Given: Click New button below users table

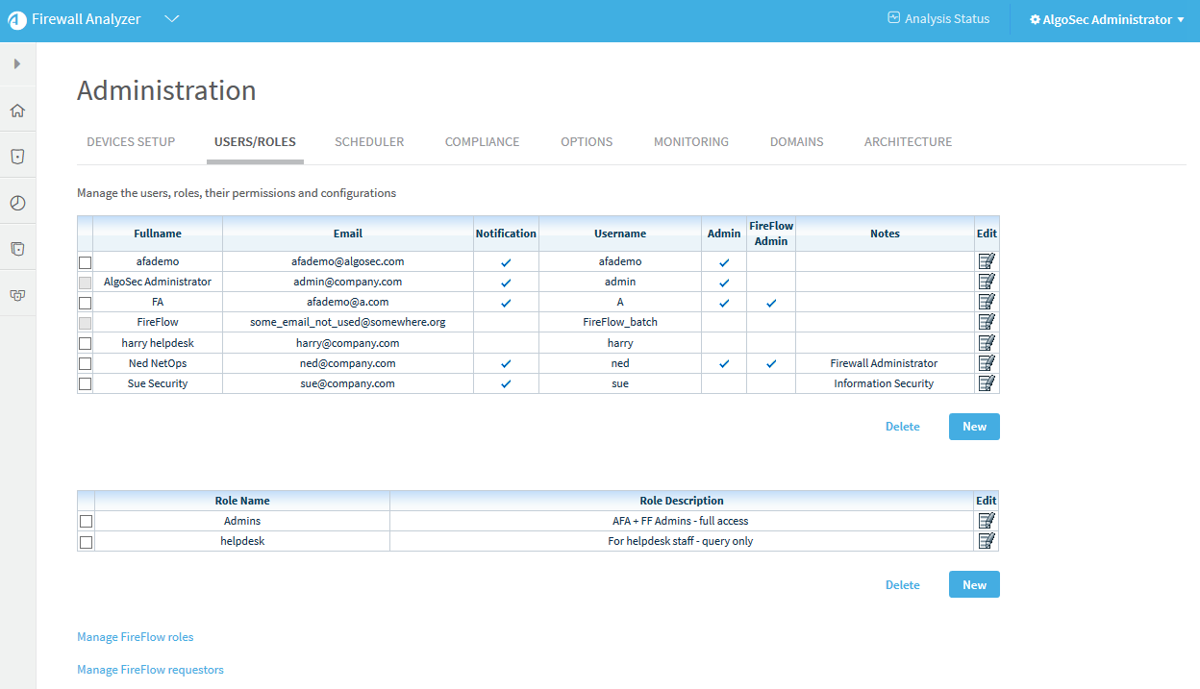Looking at the screenshot, I should coord(973,427).
